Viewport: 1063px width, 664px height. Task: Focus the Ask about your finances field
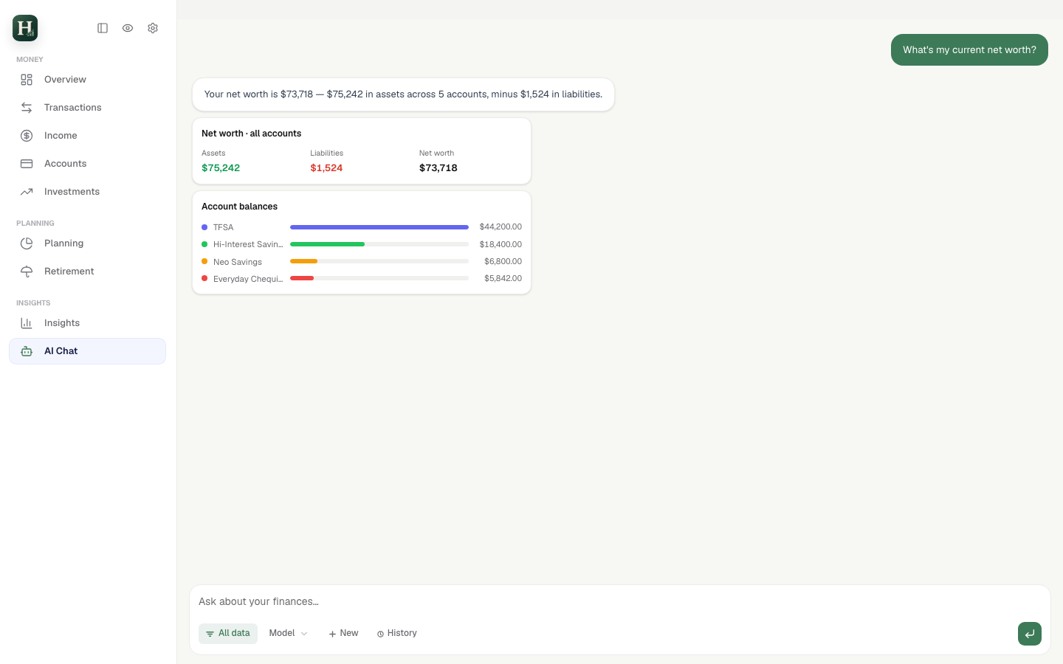tap(620, 601)
